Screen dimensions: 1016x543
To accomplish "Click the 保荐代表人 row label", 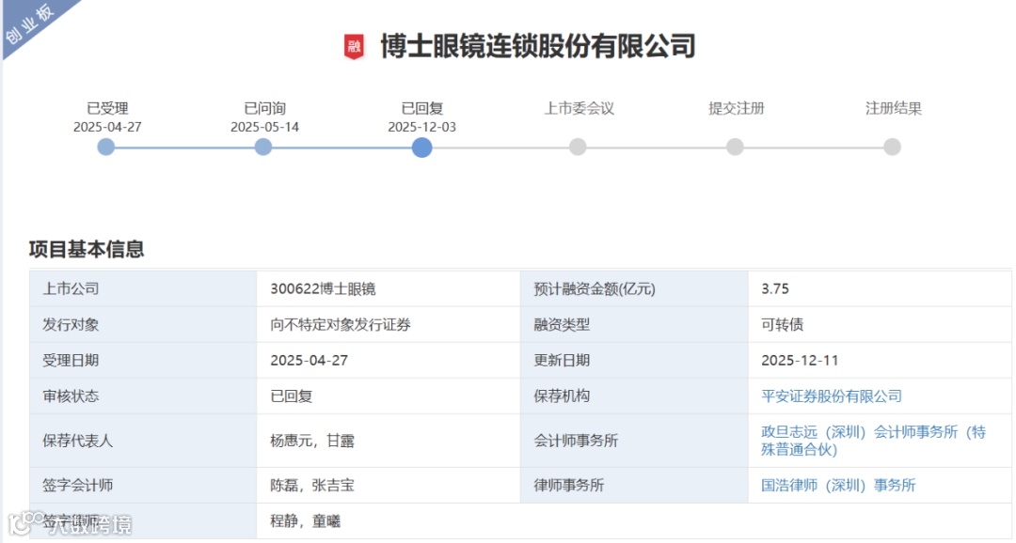I will [x=78, y=441].
